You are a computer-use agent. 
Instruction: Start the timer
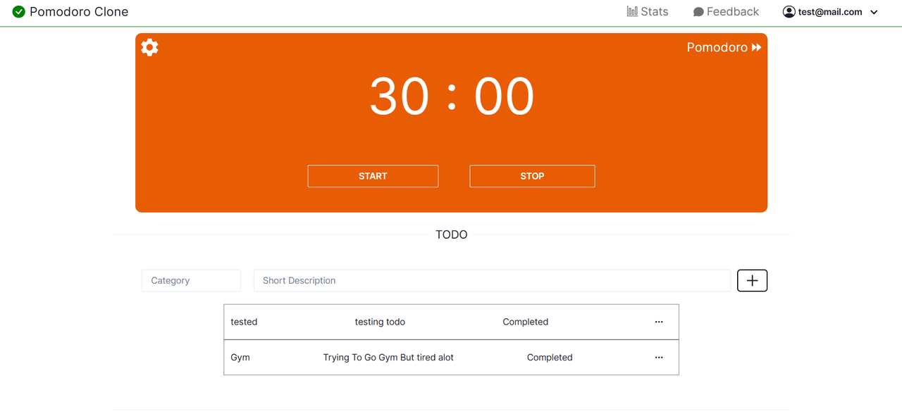click(373, 176)
